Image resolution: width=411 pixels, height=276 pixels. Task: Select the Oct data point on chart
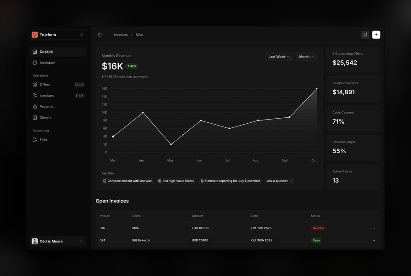coord(316,89)
